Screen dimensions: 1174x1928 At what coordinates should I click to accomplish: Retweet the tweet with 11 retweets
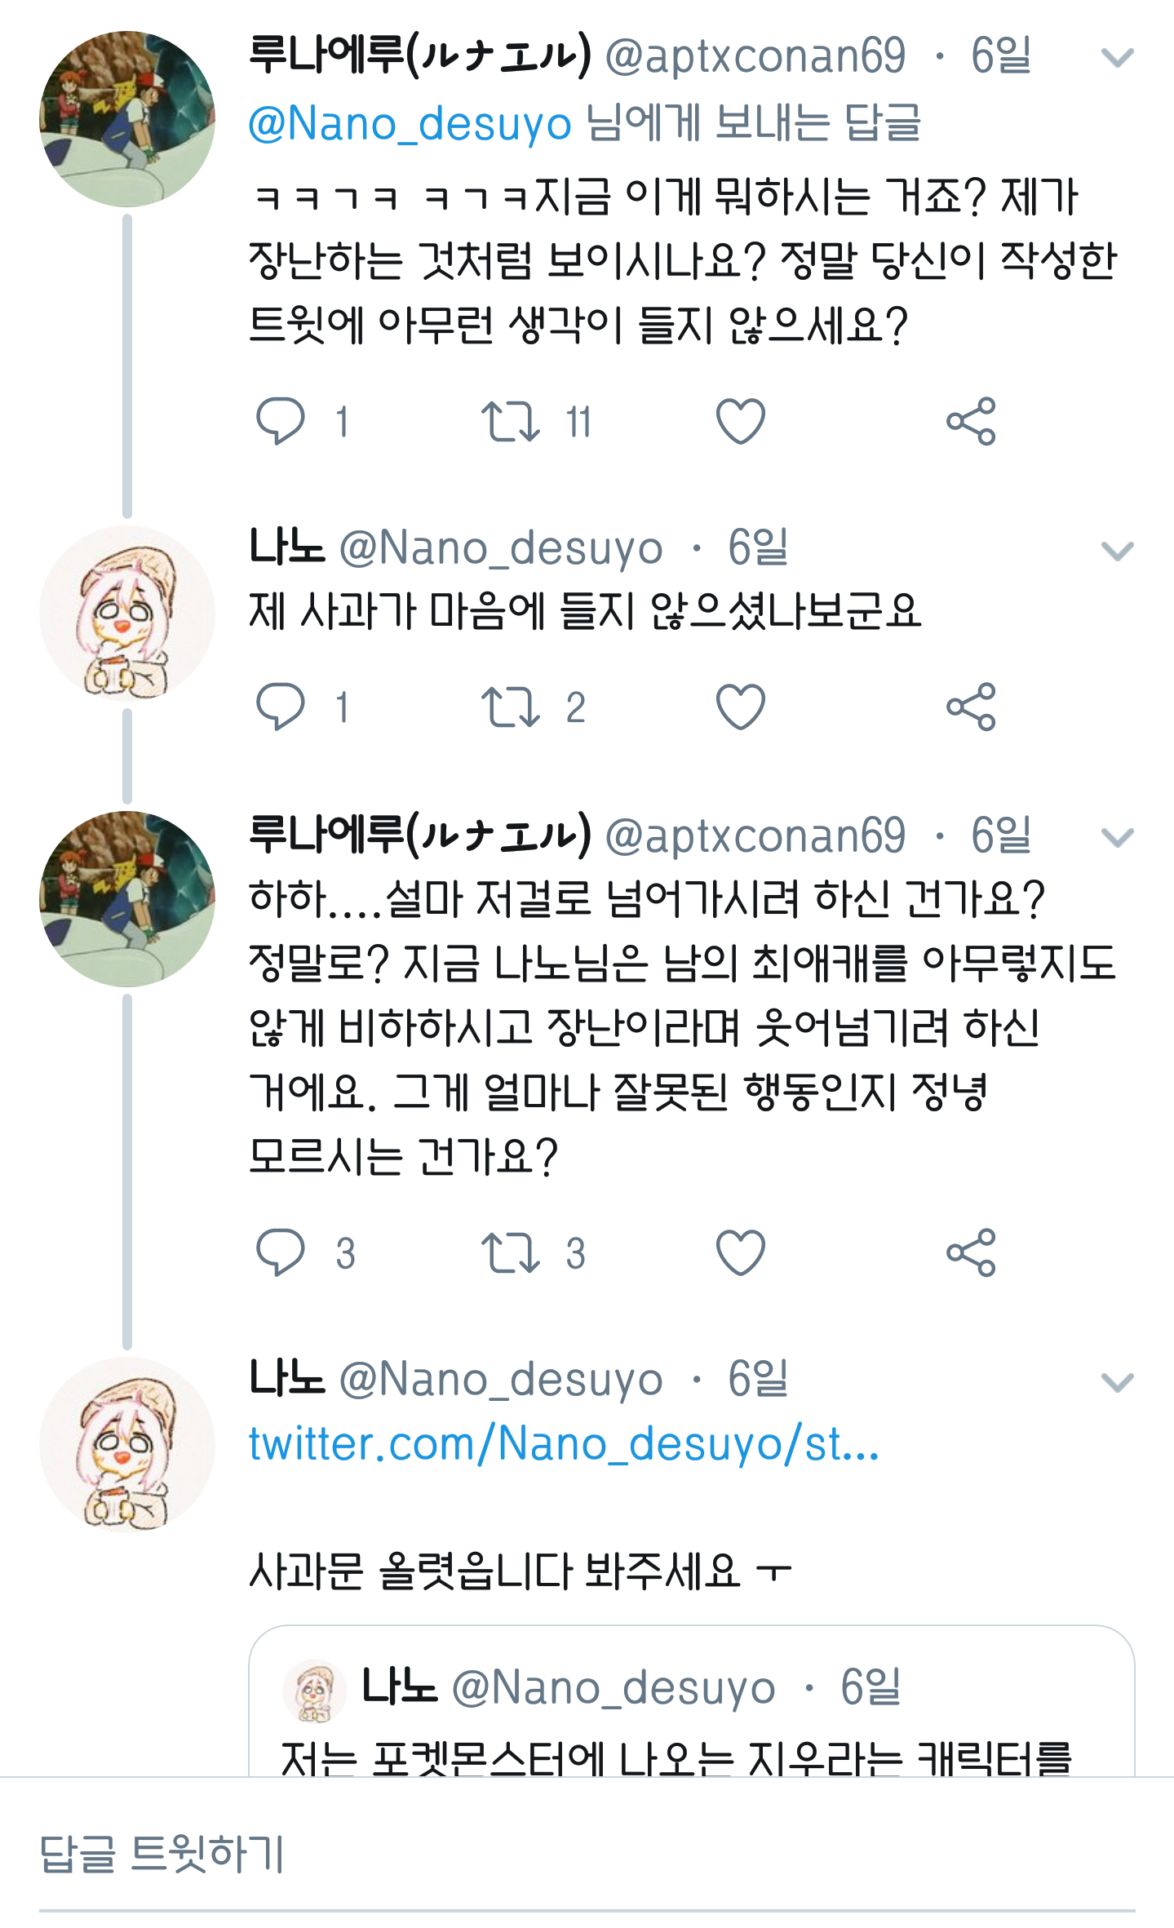(x=510, y=421)
